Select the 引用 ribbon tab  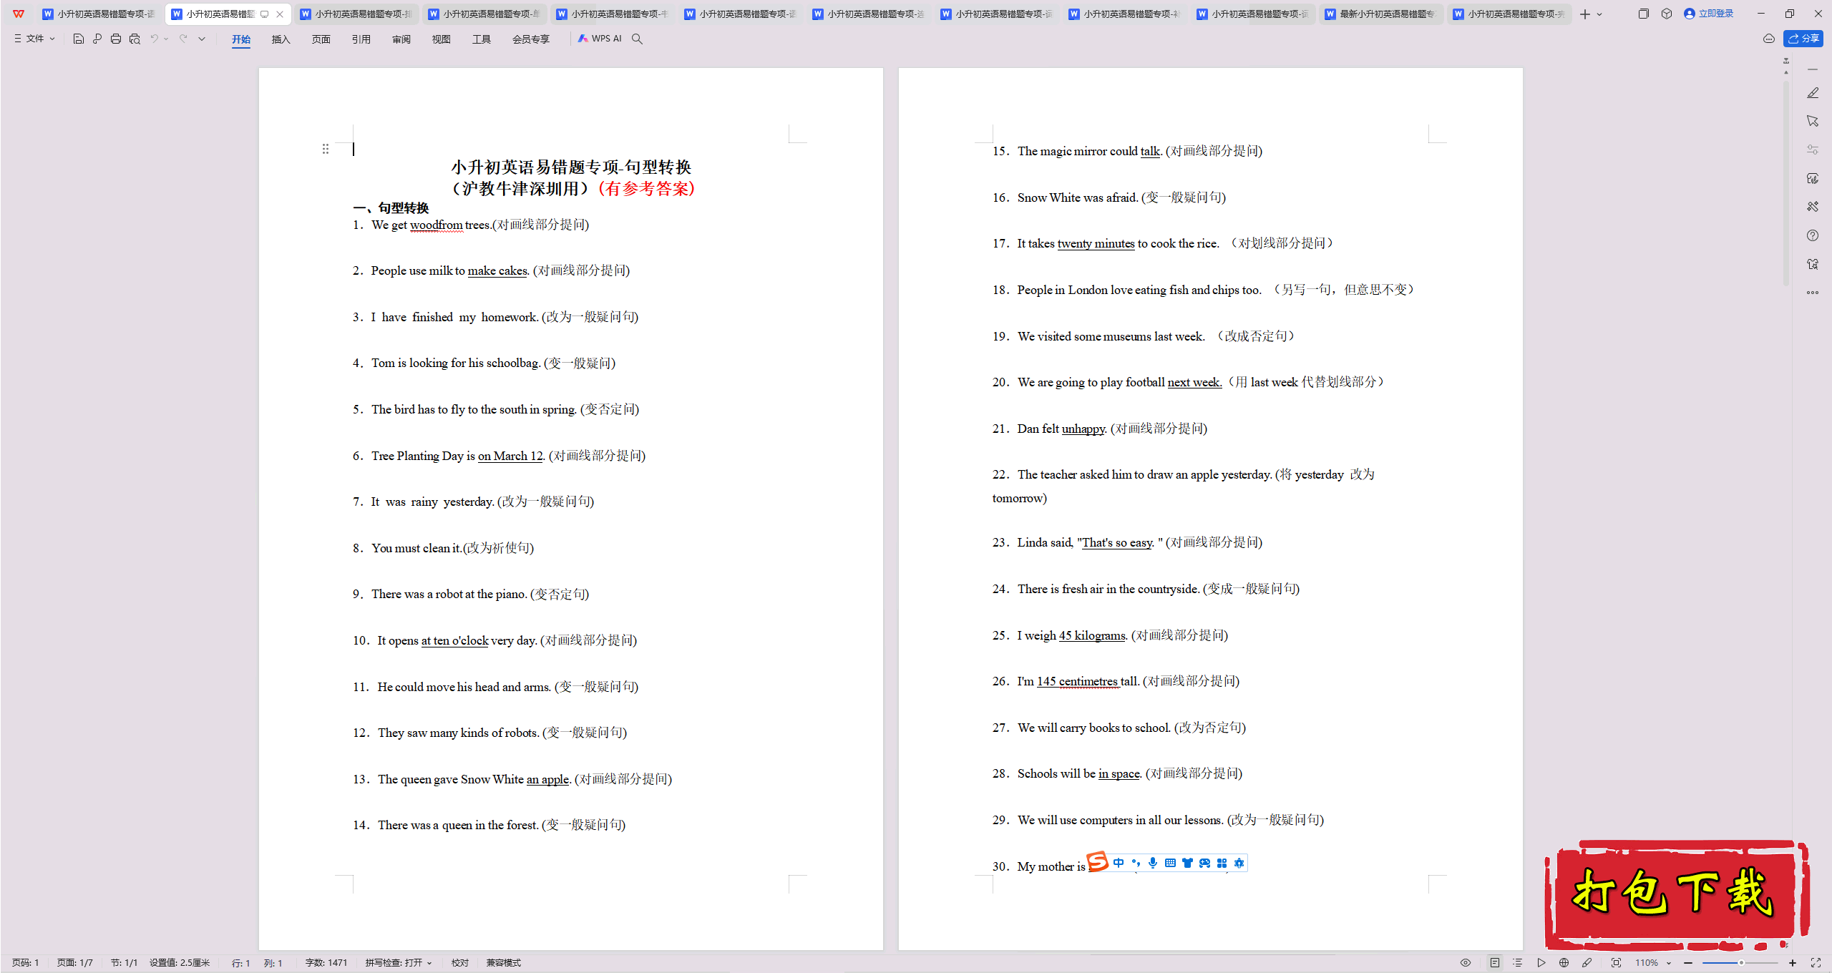click(x=361, y=39)
